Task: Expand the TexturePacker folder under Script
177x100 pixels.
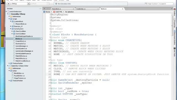Action: pos(9,63)
